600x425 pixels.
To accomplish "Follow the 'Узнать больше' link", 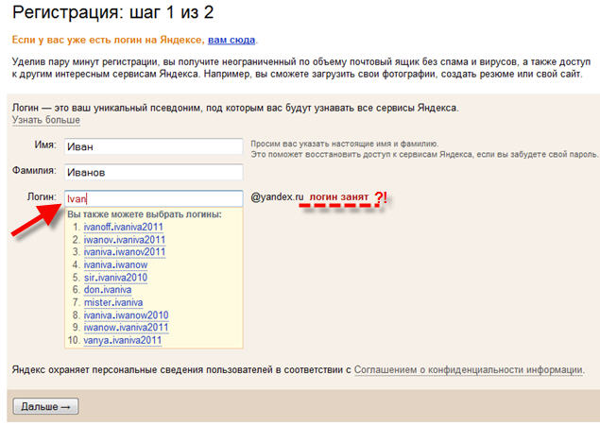I will pyautogui.click(x=45, y=120).
